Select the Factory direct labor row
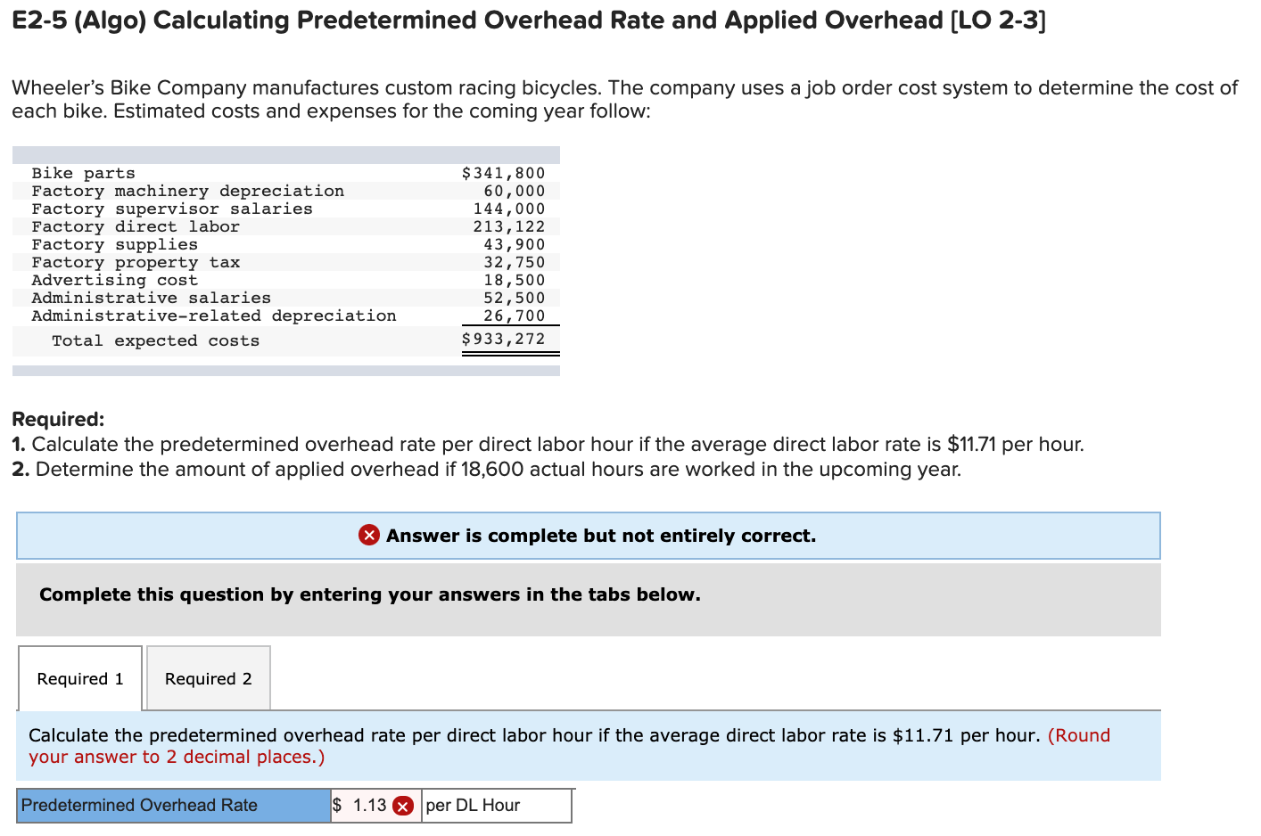Image resolution: width=1261 pixels, height=836 pixels. pos(286,226)
